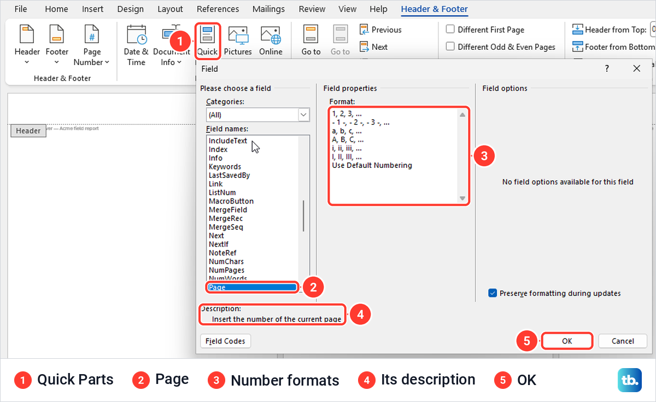Insert Date & Time from ribbon

[136, 45]
